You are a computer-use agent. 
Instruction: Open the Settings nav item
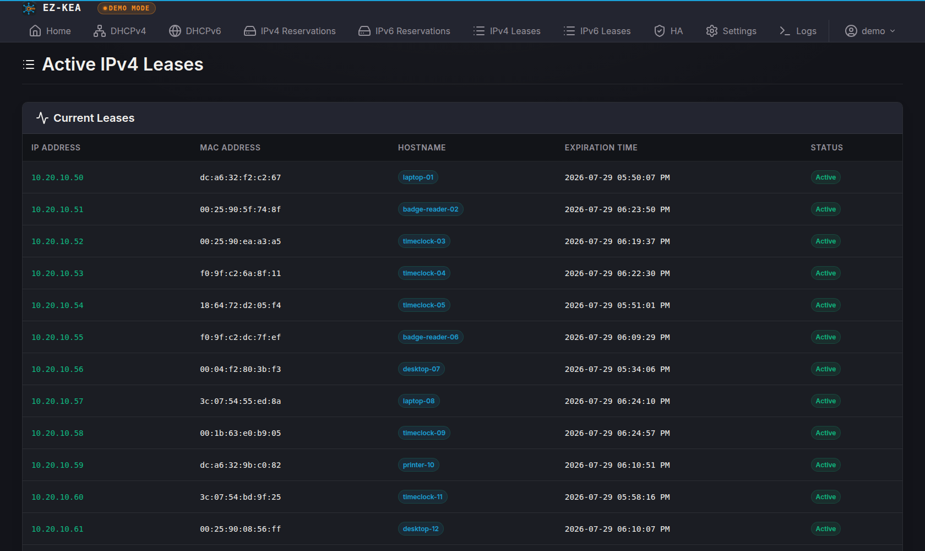731,31
